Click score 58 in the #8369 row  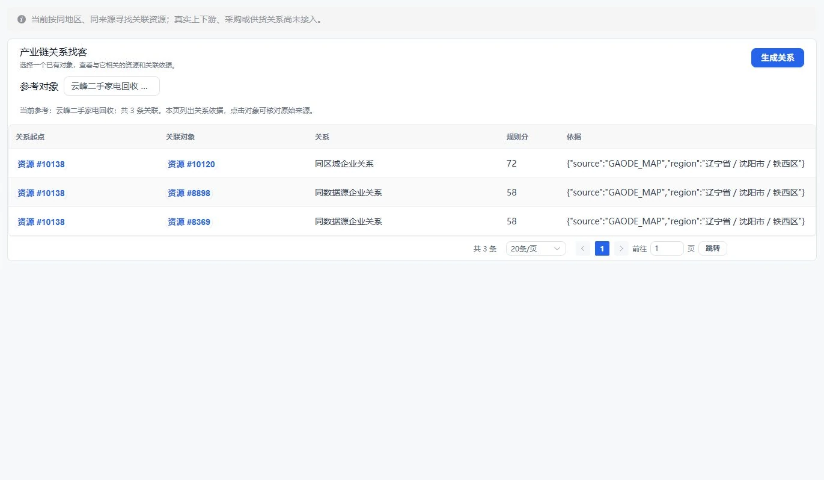[x=511, y=221]
